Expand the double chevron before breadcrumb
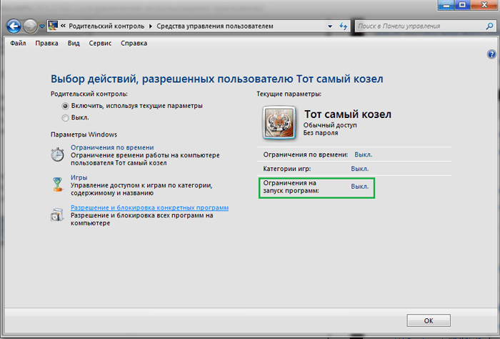500x339 pixels. click(63, 26)
